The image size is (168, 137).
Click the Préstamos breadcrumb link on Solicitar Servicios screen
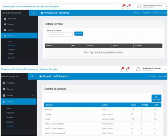146,13
